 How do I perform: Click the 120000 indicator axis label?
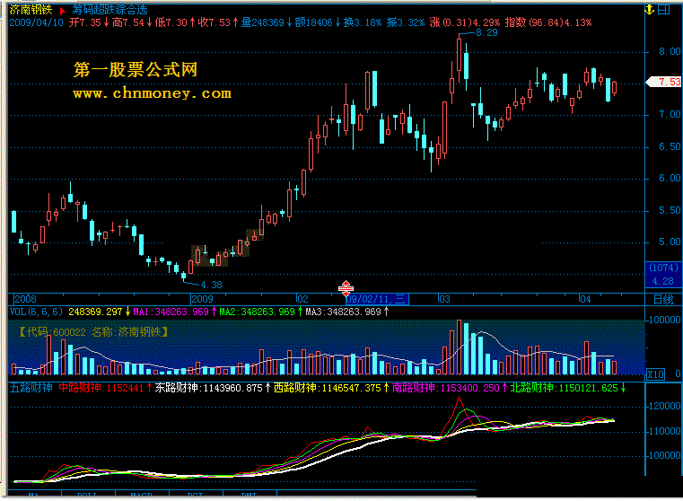click(x=665, y=406)
